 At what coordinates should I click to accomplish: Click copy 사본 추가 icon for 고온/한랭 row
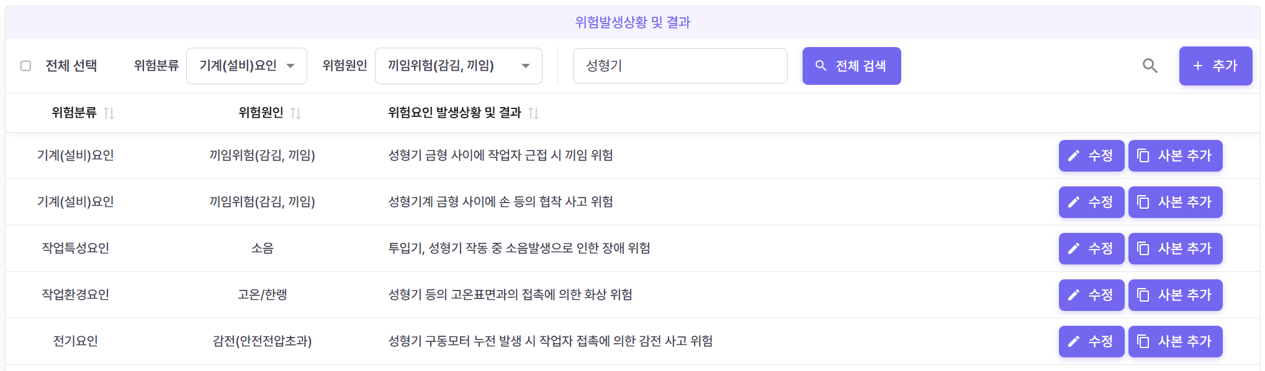click(x=1143, y=295)
